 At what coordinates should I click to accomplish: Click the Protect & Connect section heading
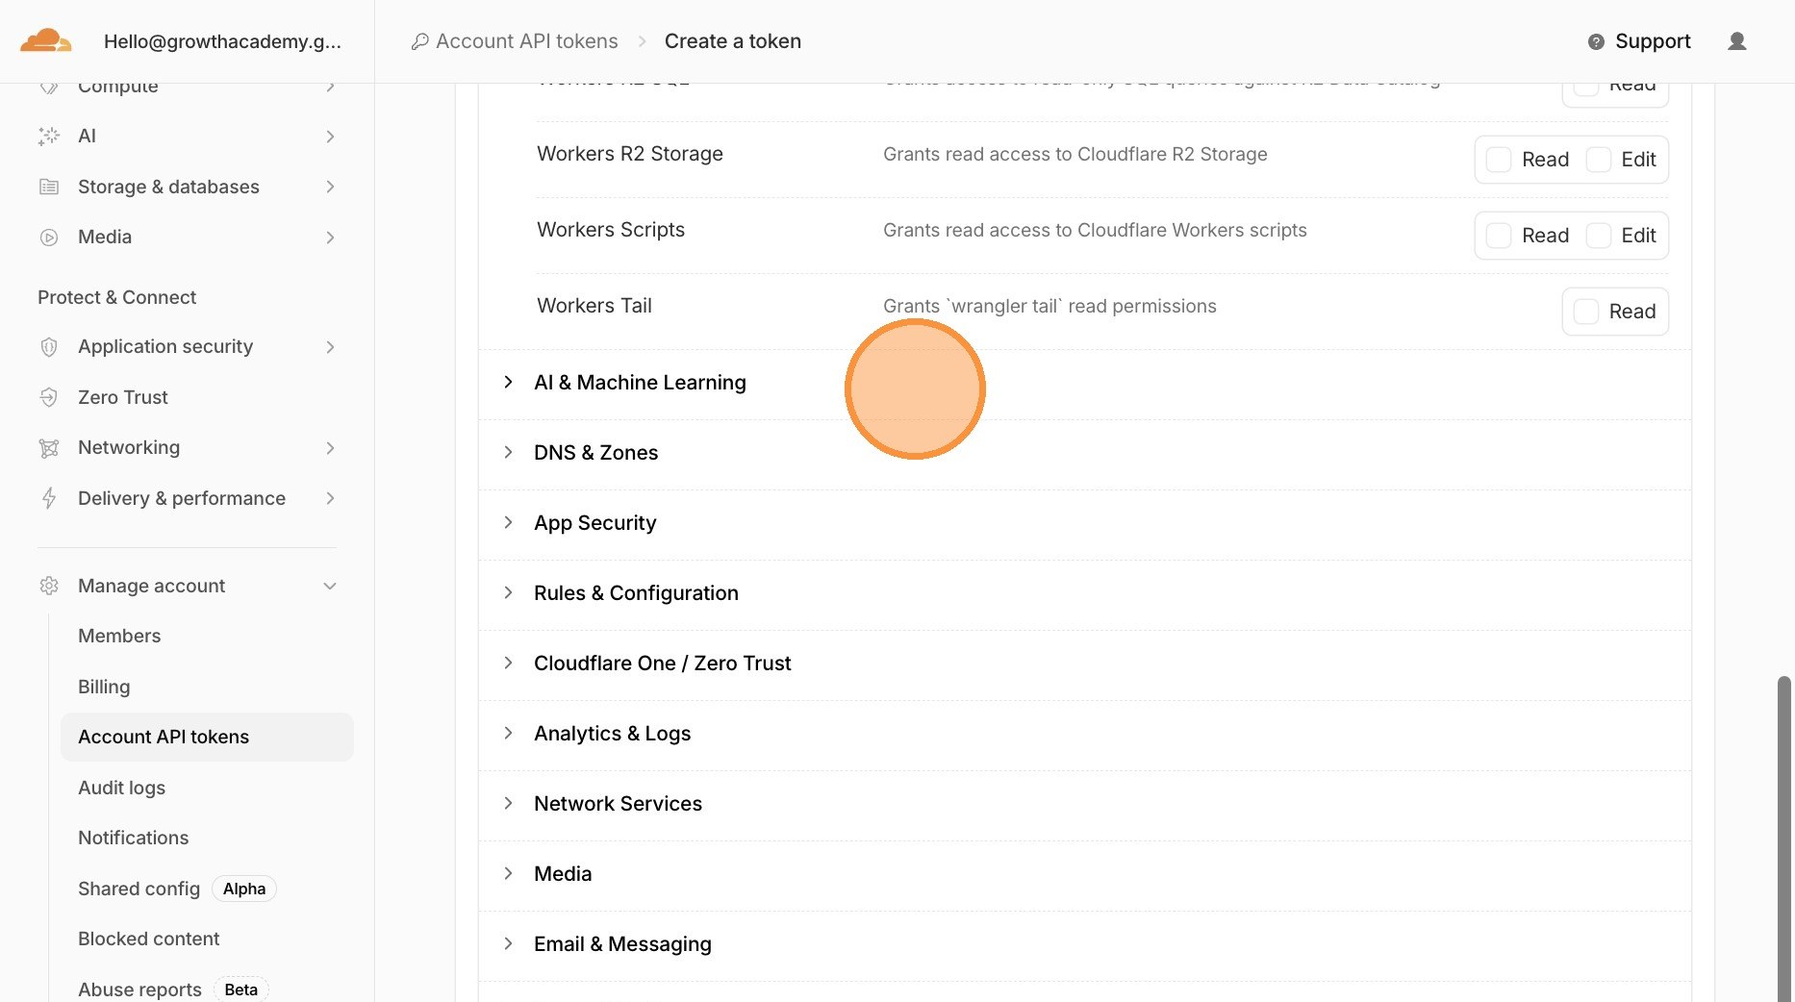(x=116, y=297)
